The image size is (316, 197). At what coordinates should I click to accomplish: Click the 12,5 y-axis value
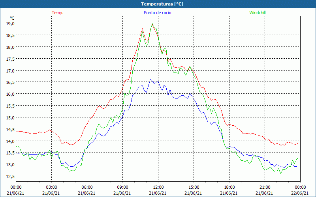pos(11,177)
